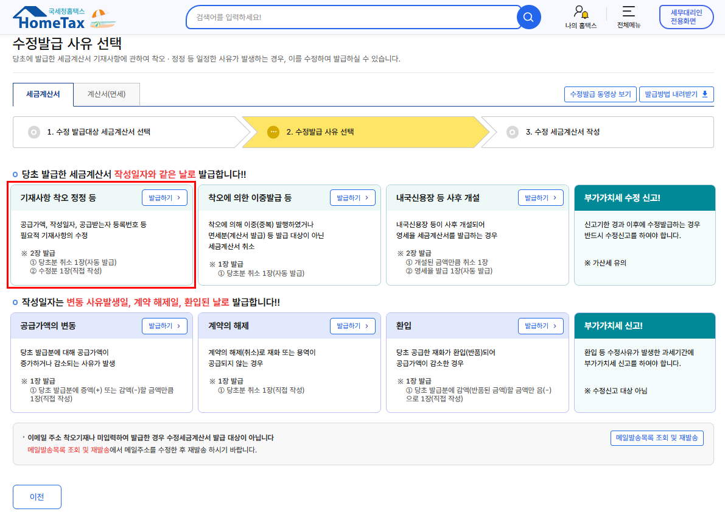Click the 이전 back button
This screenshot has width=725, height=528.
[x=37, y=496]
